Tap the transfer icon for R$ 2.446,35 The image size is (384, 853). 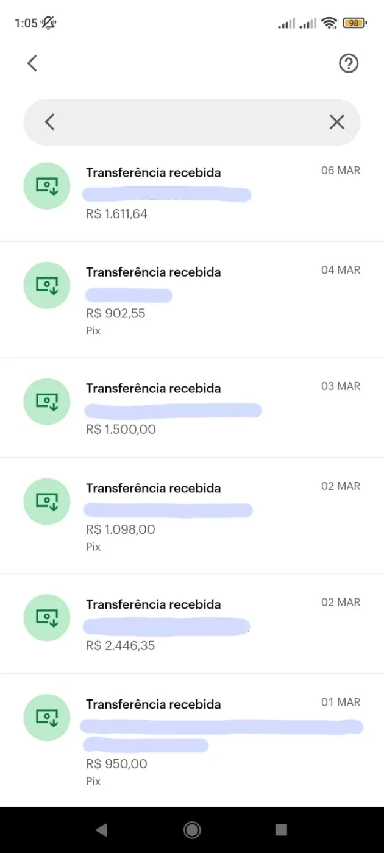[x=47, y=618]
